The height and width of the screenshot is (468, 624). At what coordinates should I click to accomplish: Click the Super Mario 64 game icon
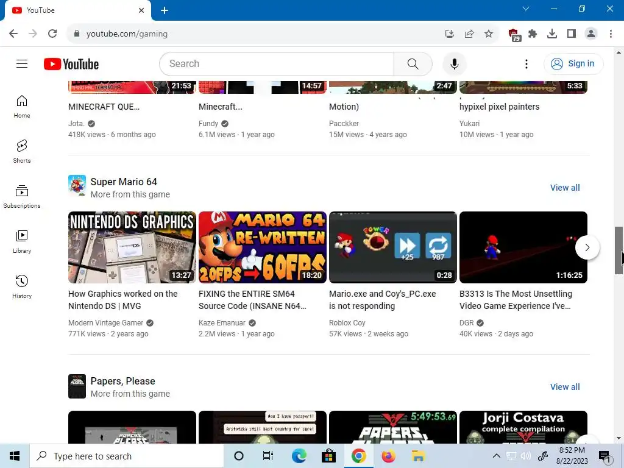click(x=77, y=185)
